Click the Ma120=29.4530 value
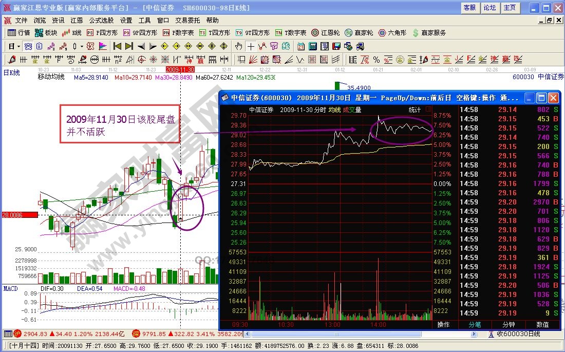Screen dimensions: 565x352 click(256, 77)
